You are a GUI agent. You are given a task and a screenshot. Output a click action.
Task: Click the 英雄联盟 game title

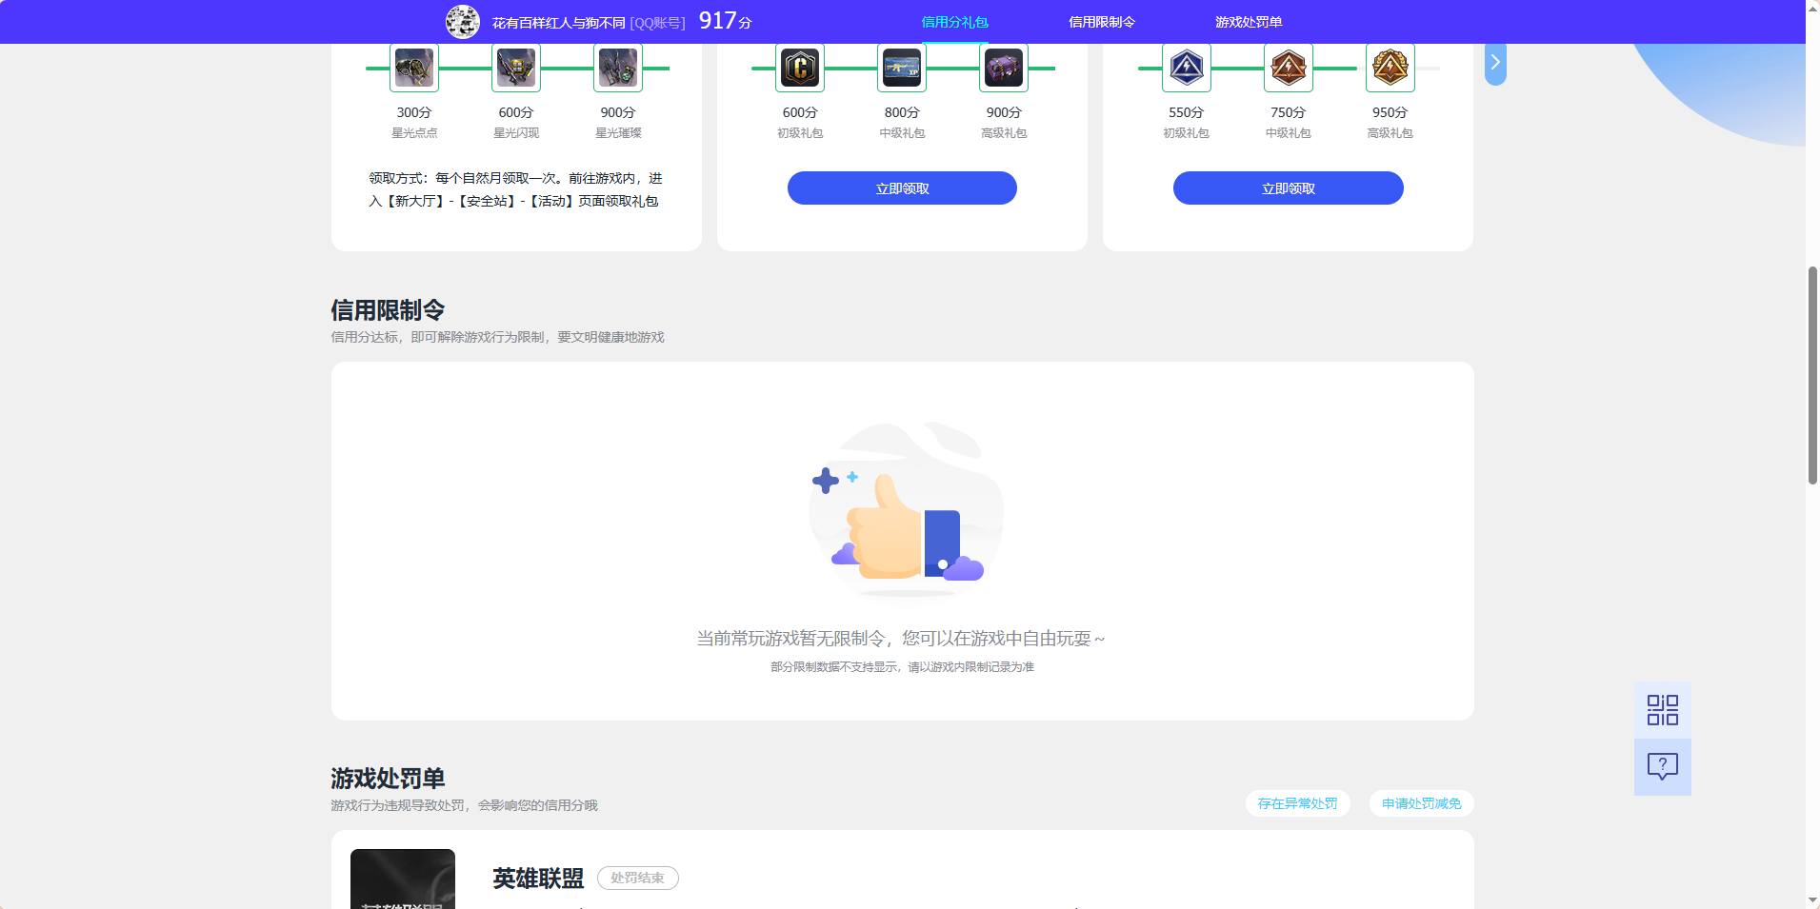click(x=538, y=879)
